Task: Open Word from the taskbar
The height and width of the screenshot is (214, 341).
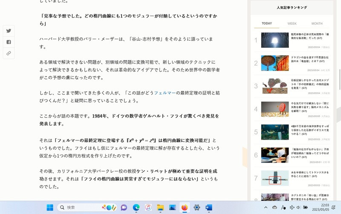Action: coord(209,207)
